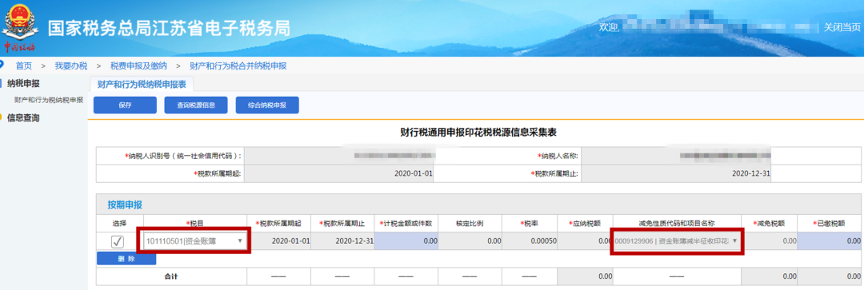Screen dimensions: 864x290
Task: Open the 税目 dropdown showing 资金账簿
Action: [x=194, y=241]
